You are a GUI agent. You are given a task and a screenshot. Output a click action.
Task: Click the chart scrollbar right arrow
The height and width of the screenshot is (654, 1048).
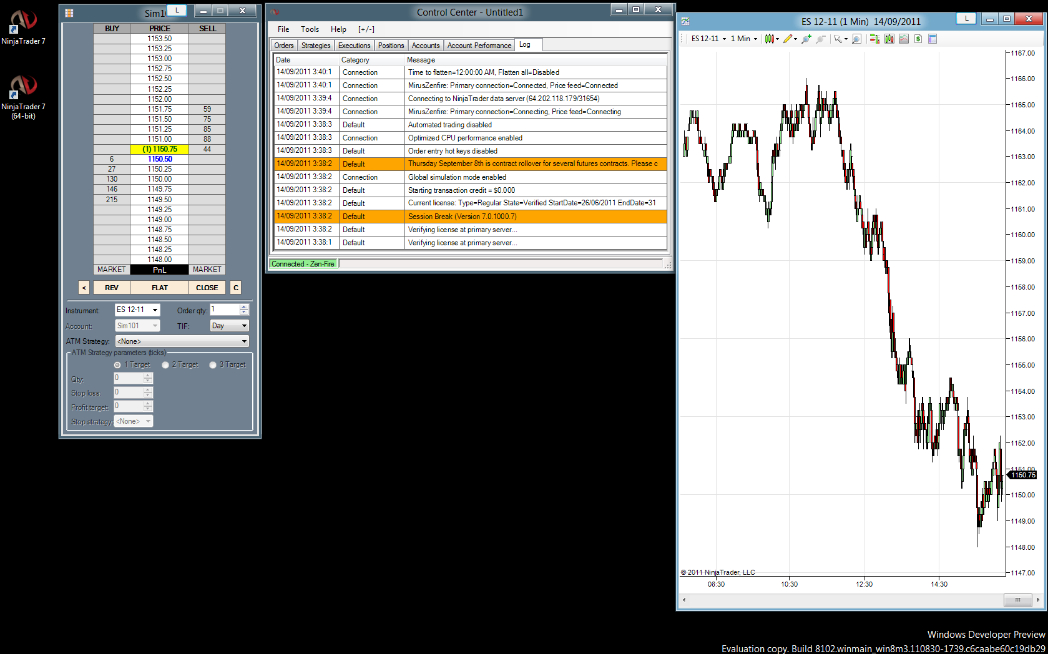click(x=1038, y=600)
